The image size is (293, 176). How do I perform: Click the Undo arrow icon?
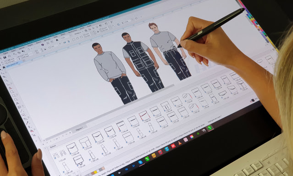[x=28, y=49]
